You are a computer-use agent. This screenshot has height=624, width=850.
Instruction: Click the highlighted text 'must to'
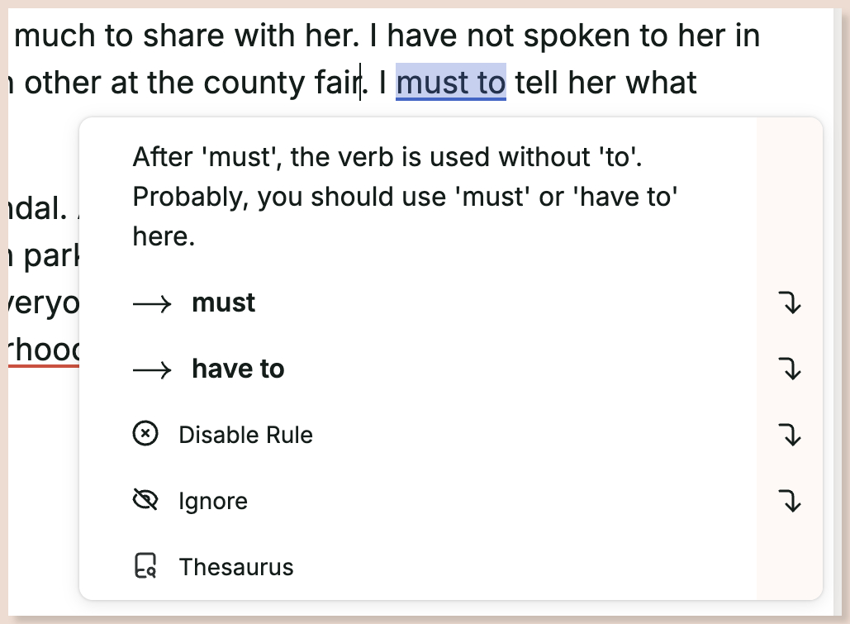pos(450,82)
